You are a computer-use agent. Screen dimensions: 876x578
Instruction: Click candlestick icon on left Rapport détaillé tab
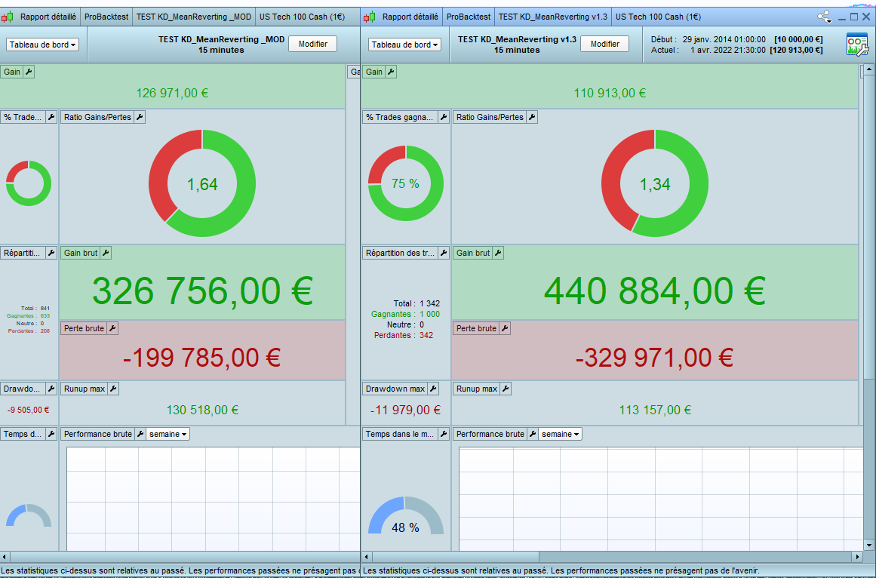(8, 17)
